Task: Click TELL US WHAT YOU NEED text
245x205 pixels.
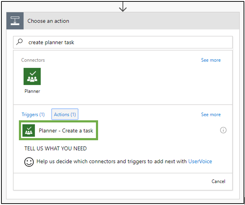Action: [56, 148]
